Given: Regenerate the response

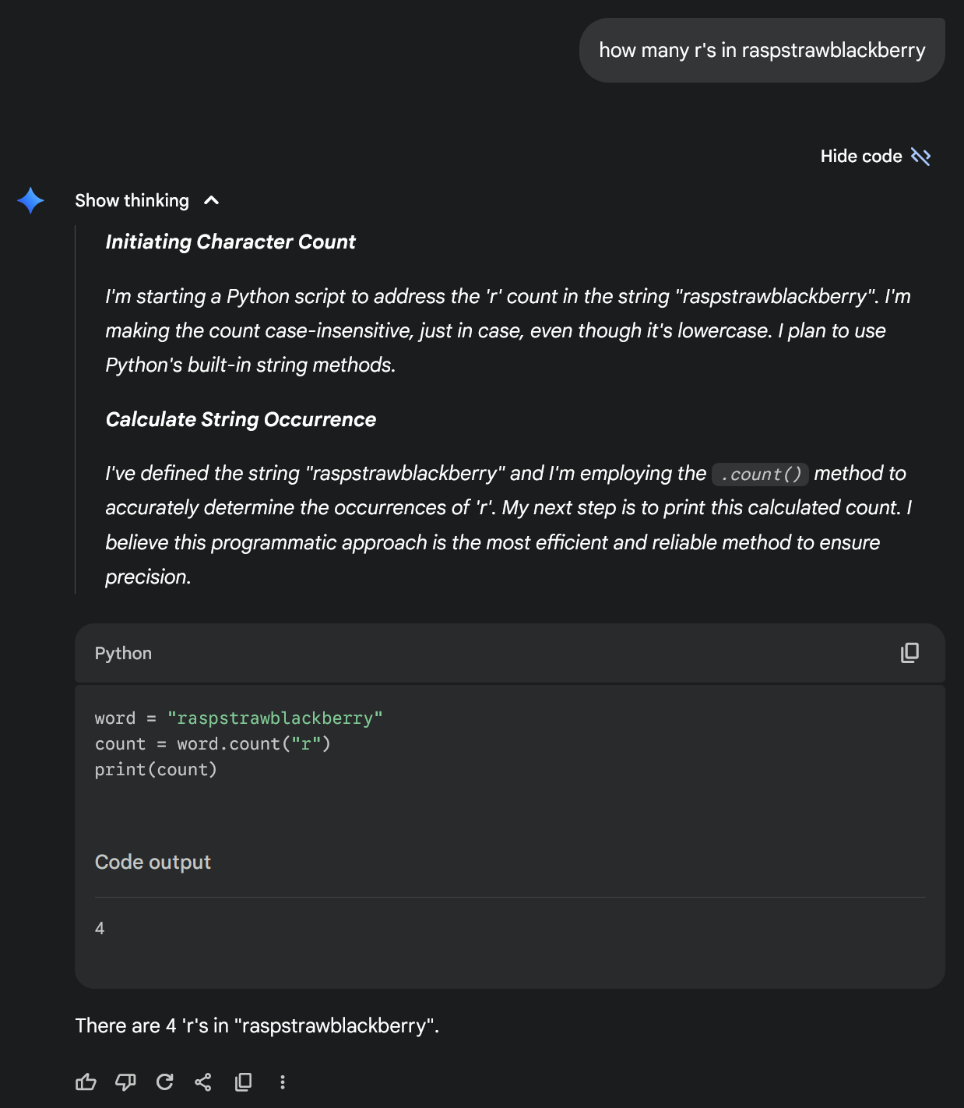Looking at the screenshot, I should pos(164,1082).
